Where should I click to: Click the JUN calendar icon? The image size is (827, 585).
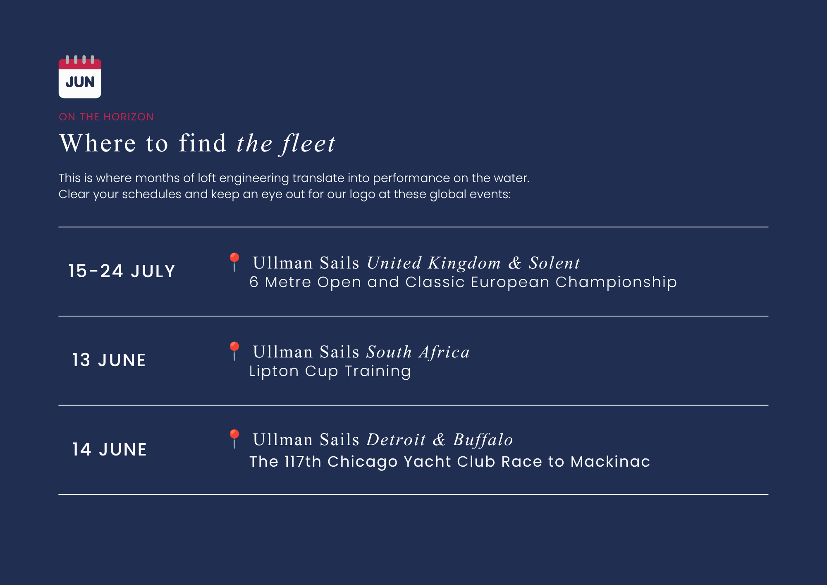(80, 77)
